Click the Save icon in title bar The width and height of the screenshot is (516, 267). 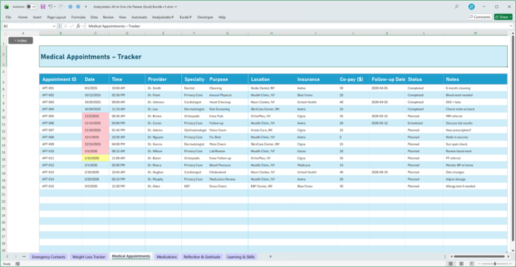(43, 6)
